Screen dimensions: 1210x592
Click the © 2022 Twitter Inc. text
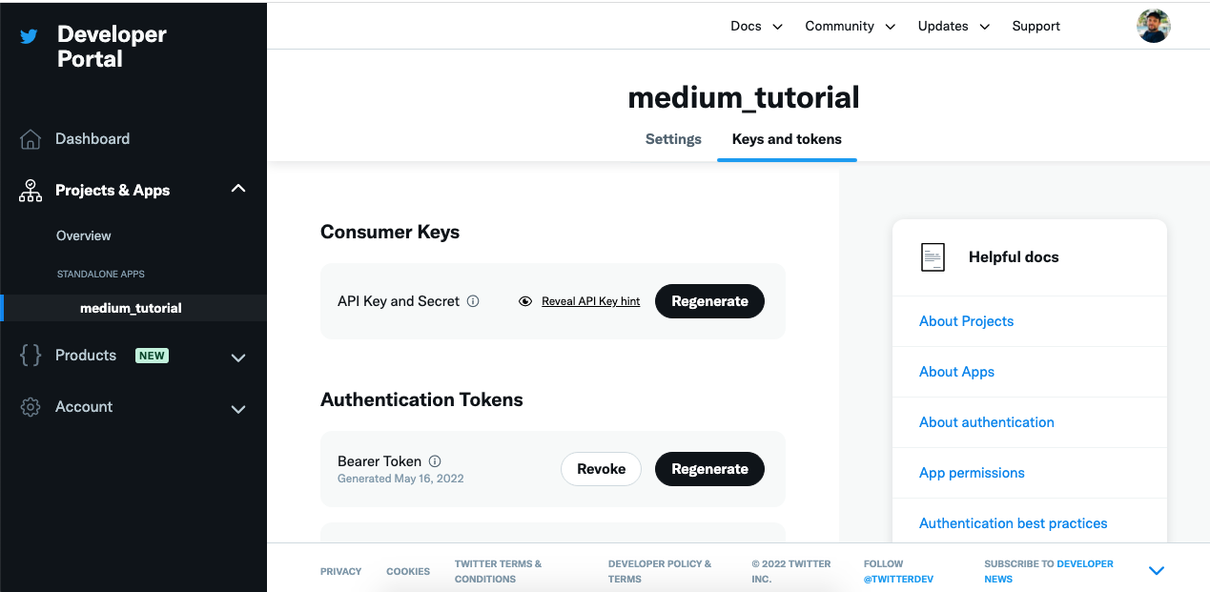point(791,571)
